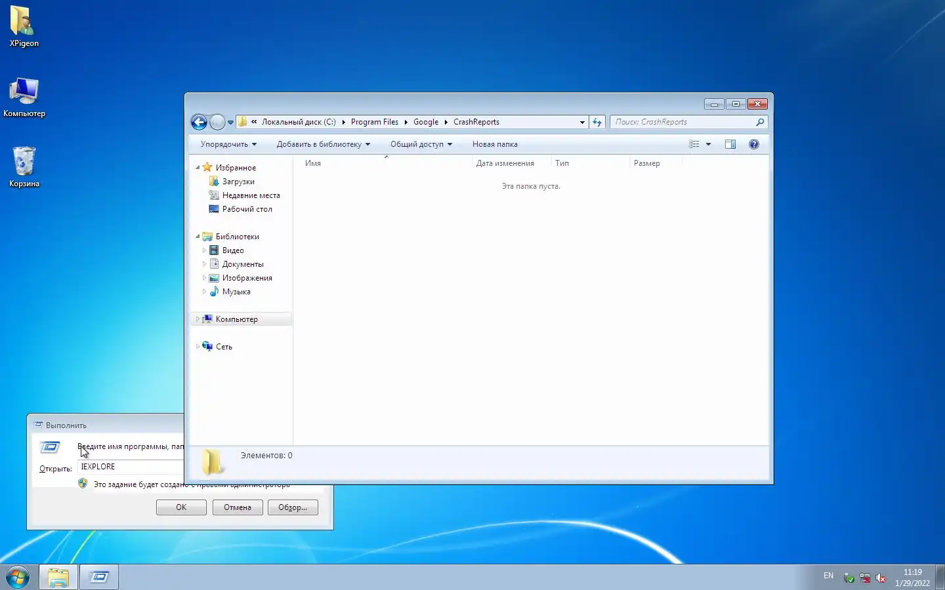Open Рабочий стол in favorites
Viewport: 945px width, 590px height.
(x=247, y=209)
